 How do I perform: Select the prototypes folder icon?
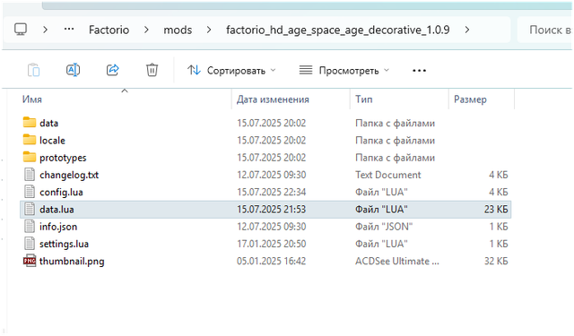(30, 157)
